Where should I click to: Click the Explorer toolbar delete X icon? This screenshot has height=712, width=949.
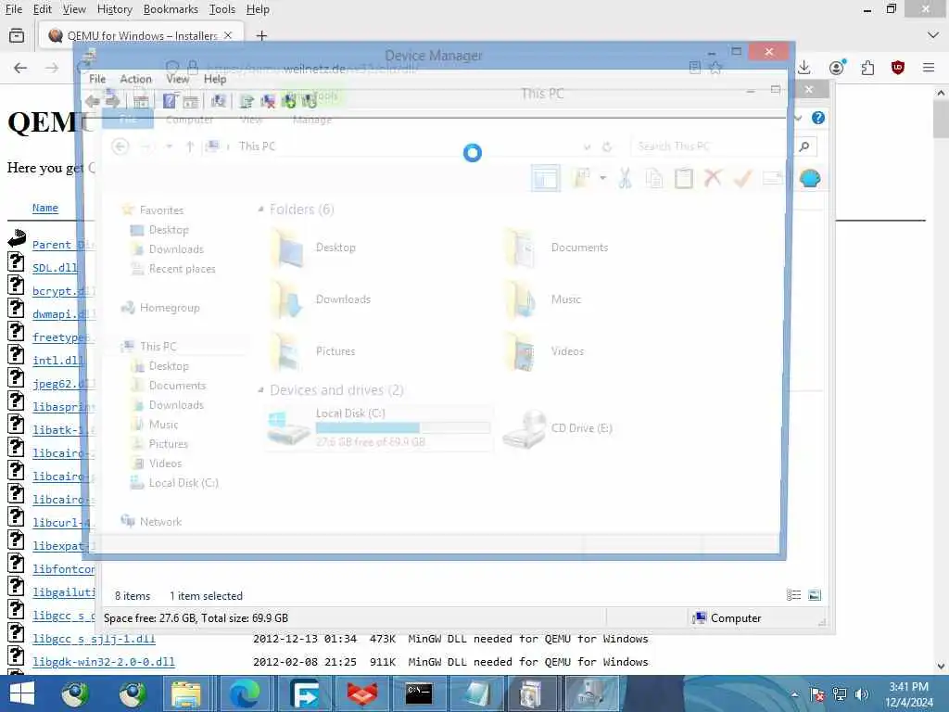[713, 179]
